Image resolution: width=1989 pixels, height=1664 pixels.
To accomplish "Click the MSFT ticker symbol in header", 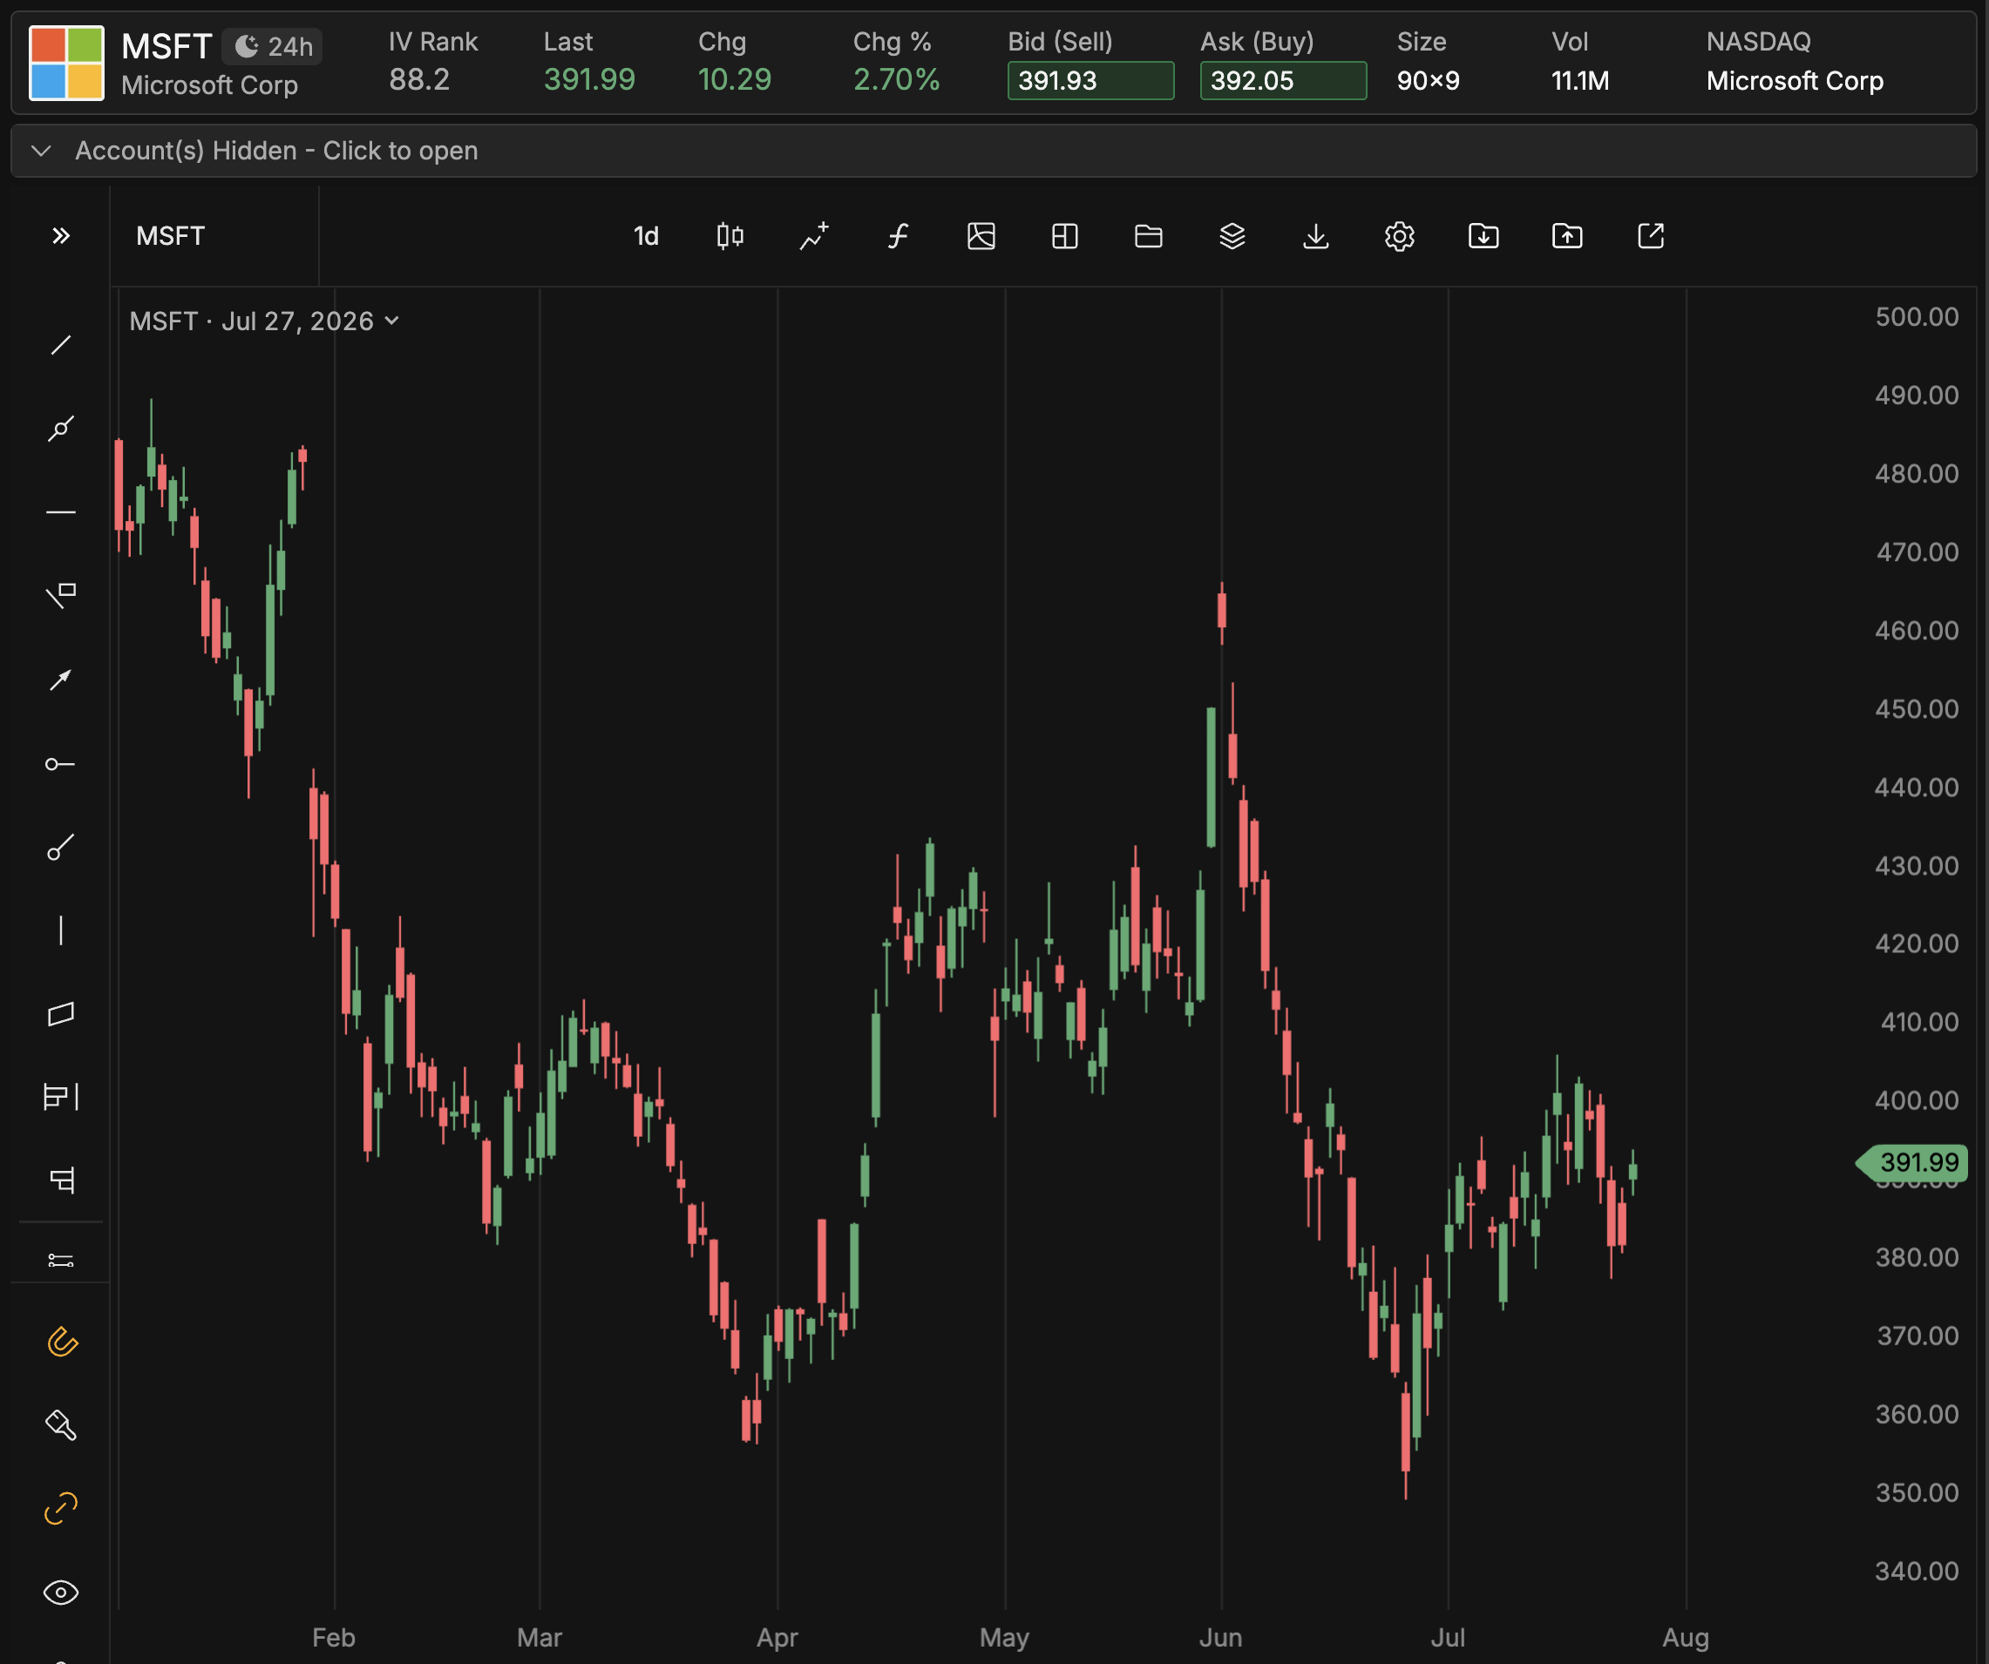I will (166, 45).
